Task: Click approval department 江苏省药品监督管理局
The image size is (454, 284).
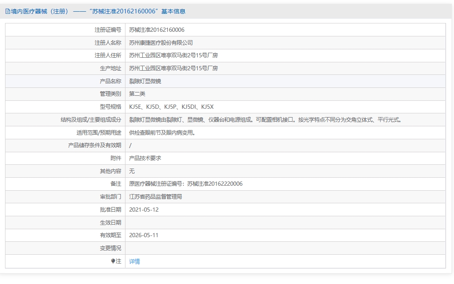Action: [156, 197]
